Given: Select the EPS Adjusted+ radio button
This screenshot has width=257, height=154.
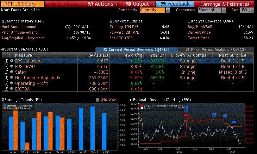Looking at the screenshot, I should pyautogui.click(x=12, y=61).
